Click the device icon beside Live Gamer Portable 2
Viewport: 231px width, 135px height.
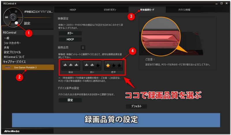[8, 67]
